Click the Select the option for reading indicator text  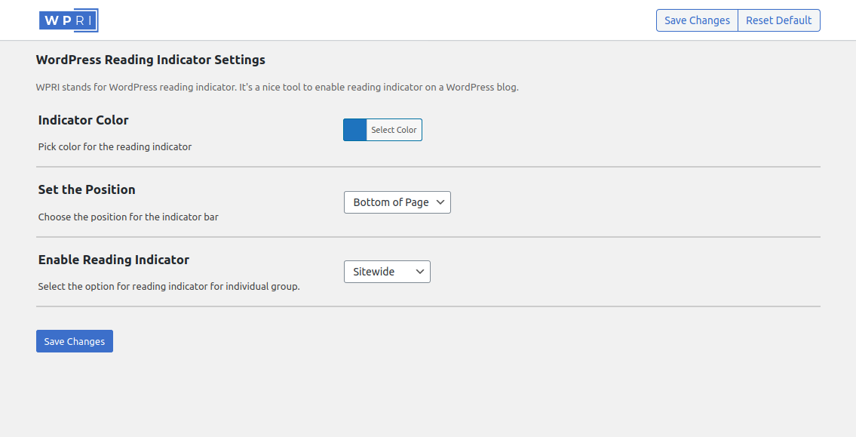[169, 286]
